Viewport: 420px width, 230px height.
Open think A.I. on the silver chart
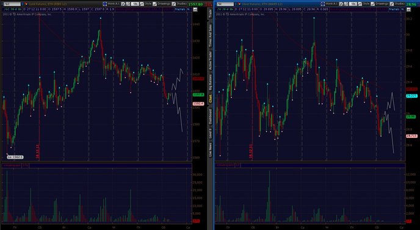(x=330, y=4)
